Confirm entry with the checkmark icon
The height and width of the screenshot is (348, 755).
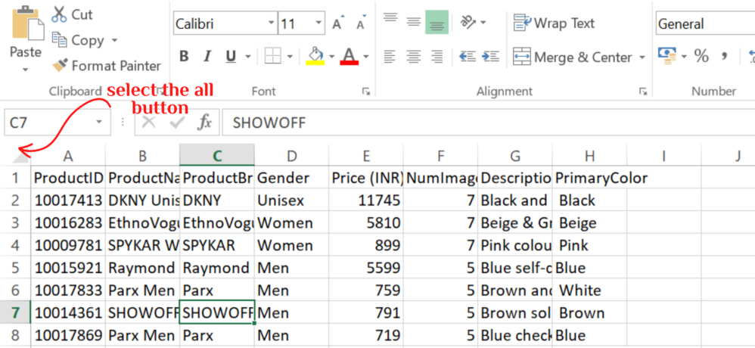[x=177, y=123]
